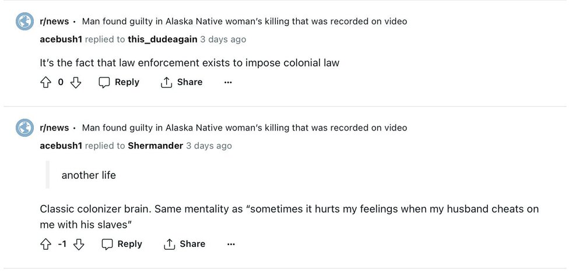
Task: Downvote the colonizer brain comment
Action: point(78,245)
